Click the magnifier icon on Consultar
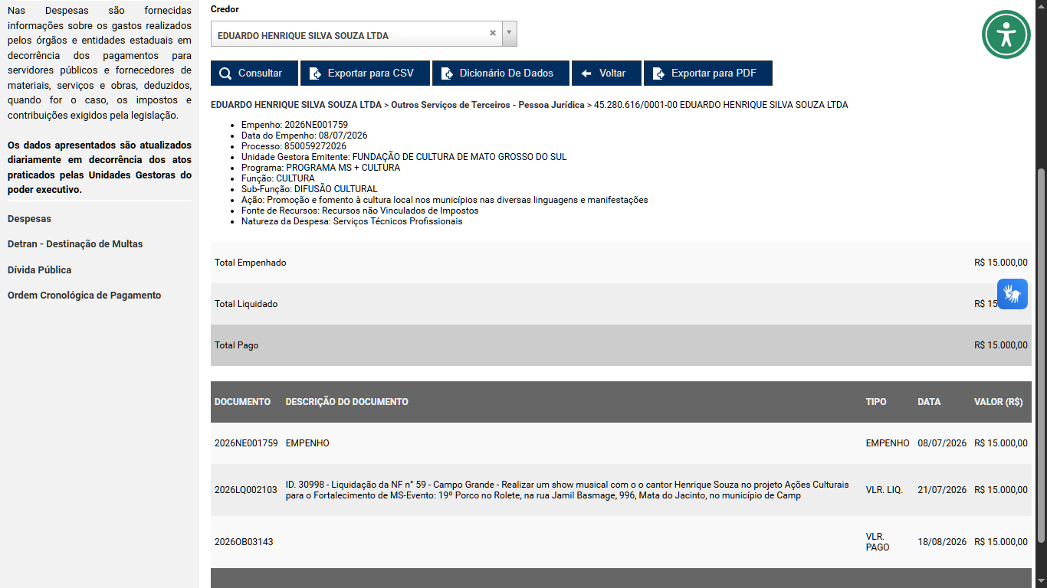Viewport: 1047px width, 588px height. [x=225, y=73]
